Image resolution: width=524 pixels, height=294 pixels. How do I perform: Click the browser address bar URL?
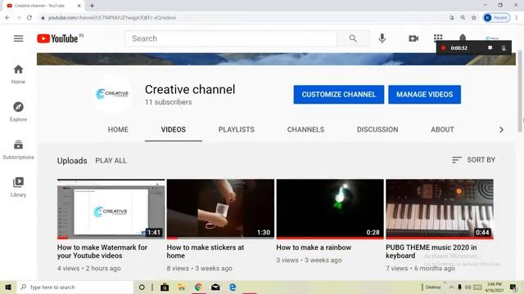click(x=112, y=18)
